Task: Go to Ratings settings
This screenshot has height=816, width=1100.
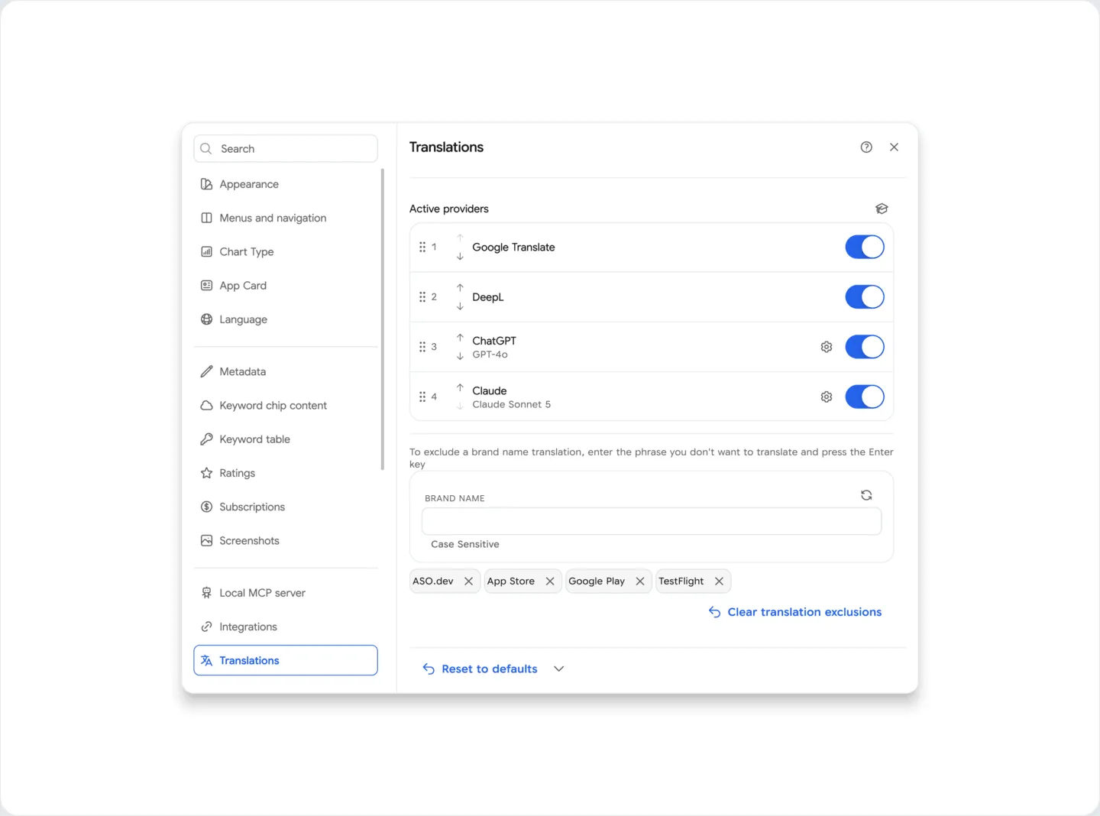Action: [x=286, y=473]
